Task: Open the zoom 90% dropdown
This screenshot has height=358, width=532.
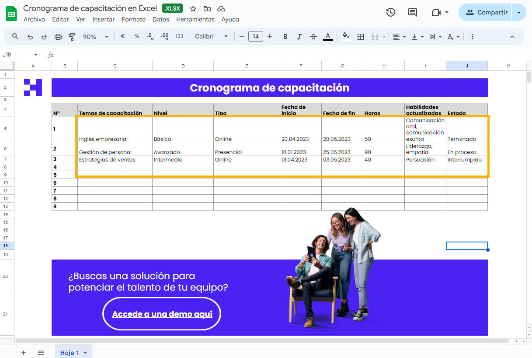Action: point(95,37)
